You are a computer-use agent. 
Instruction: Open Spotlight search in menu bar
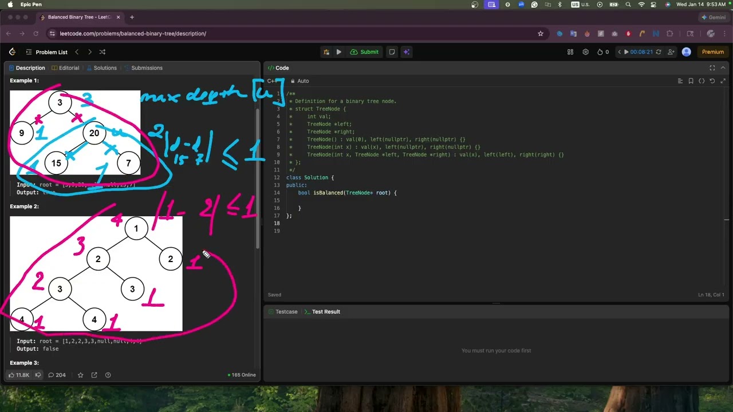point(628,5)
